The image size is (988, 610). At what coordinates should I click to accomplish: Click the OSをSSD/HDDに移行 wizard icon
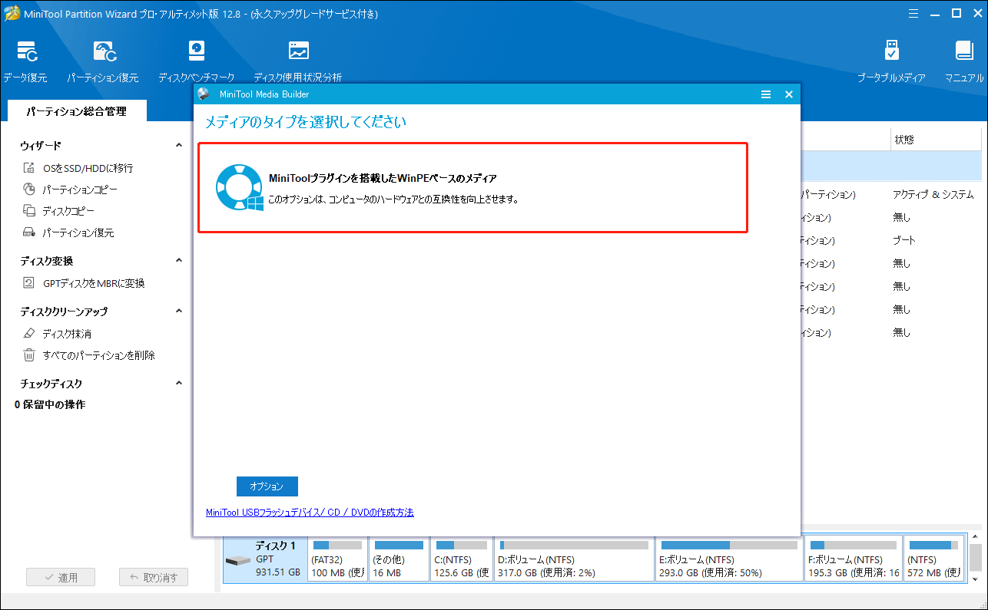coord(29,168)
